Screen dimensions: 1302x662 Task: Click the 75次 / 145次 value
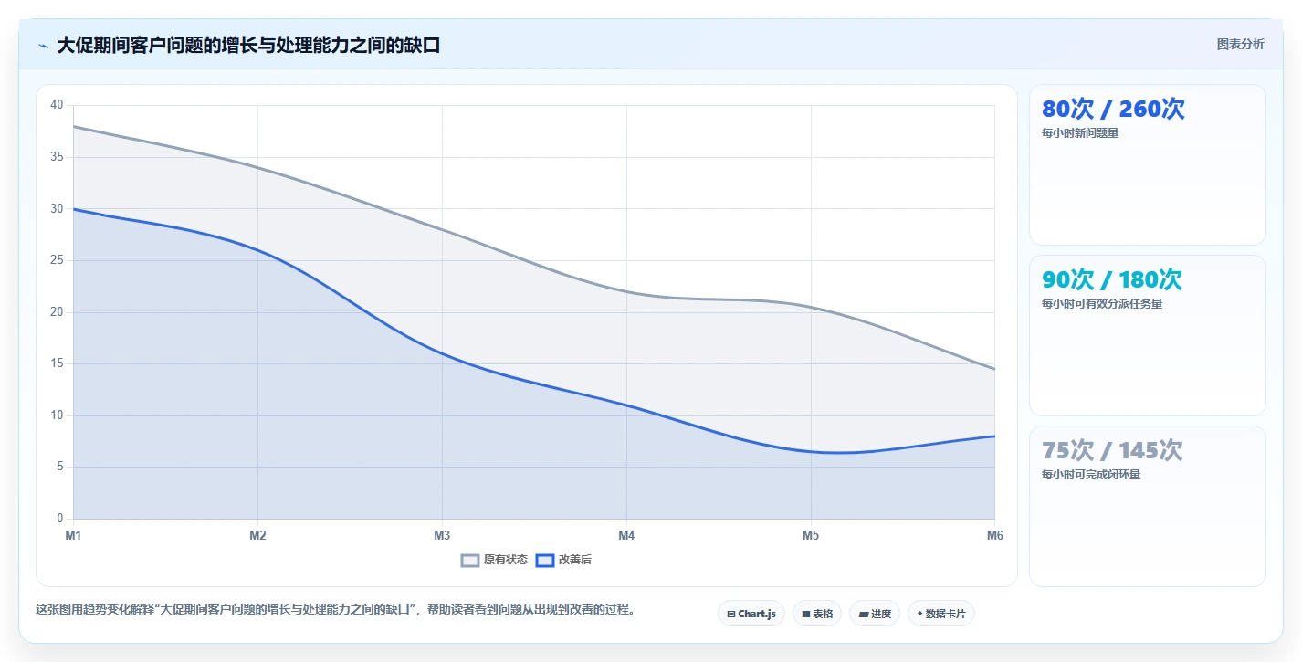pyautogui.click(x=1112, y=450)
